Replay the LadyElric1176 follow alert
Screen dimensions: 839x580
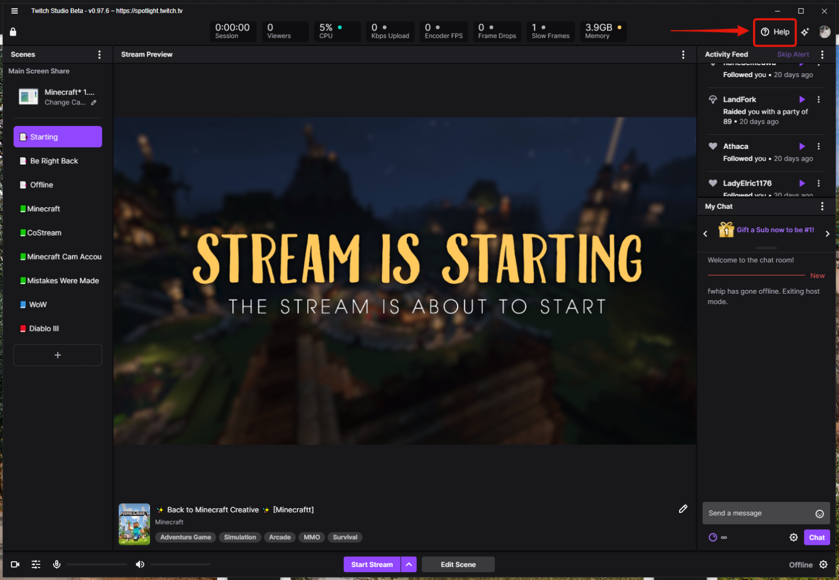click(x=802, y=183)
